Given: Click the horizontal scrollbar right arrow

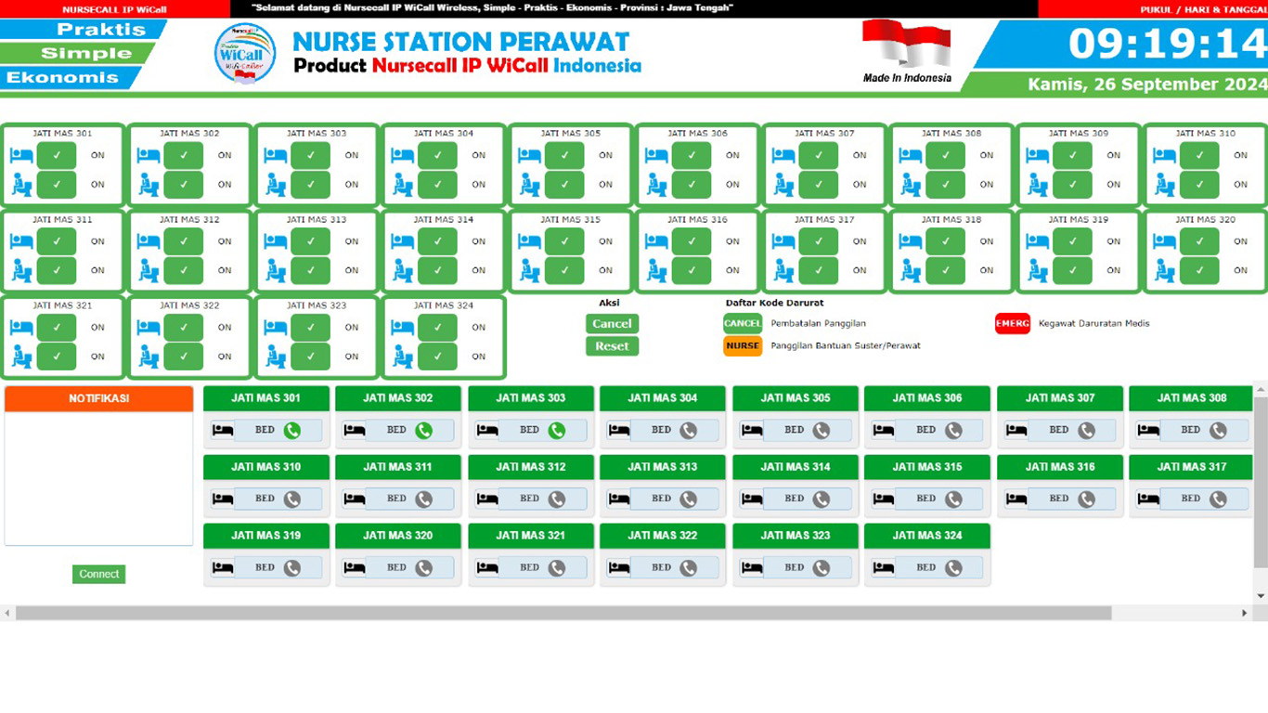Looking at the screenshot, I should click(1245, 614).
